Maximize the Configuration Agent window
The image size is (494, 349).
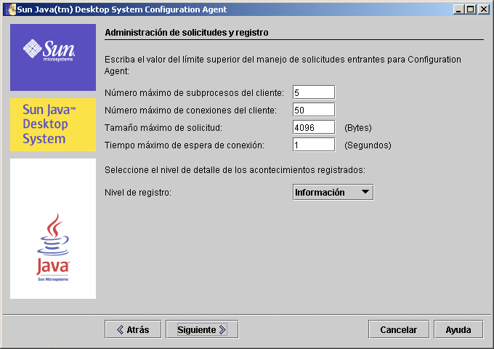coord(471,9)
